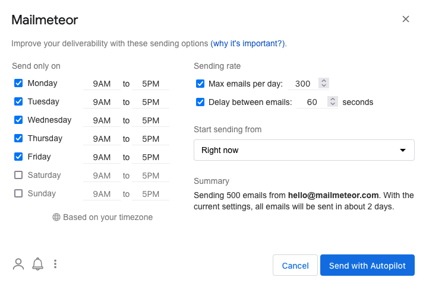Uncheck the Wednesday checkbox
The image size is (426, 290).
(x=18, y=120)
